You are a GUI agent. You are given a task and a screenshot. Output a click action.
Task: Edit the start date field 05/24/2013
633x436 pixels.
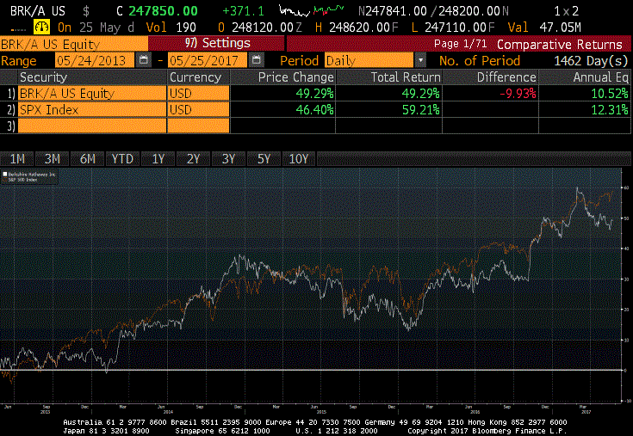95,60
